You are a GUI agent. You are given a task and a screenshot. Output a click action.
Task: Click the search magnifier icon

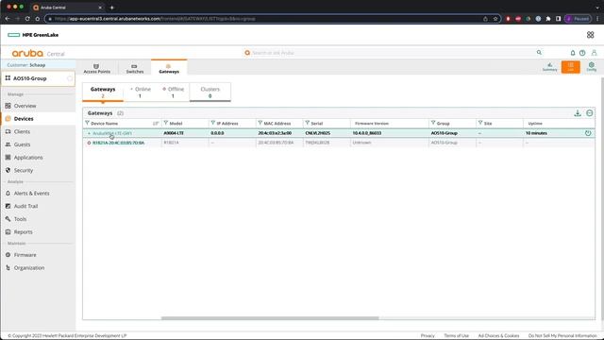coord(539,53)
